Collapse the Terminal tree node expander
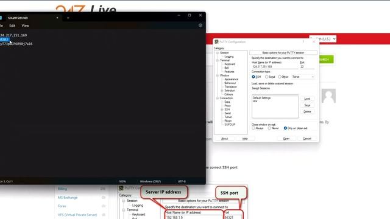 218,60
